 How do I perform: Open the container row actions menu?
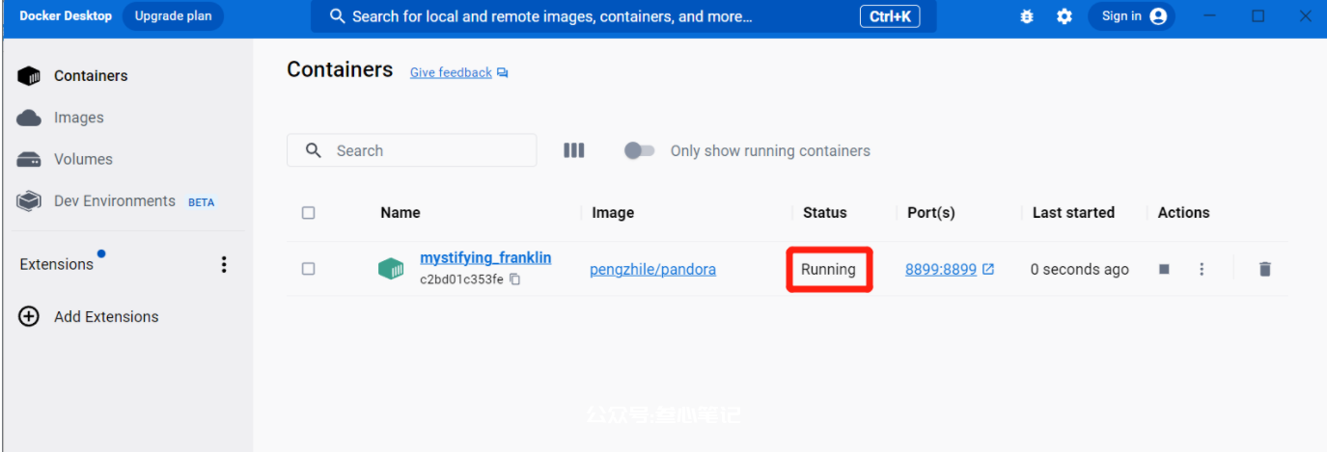1202,269
